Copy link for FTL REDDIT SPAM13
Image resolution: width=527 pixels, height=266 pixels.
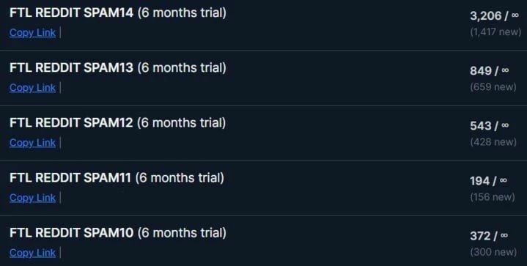pos(32,88)
